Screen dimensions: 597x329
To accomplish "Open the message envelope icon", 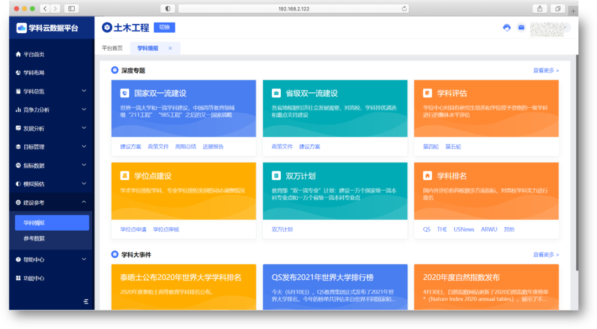I will tap(521, 27).
